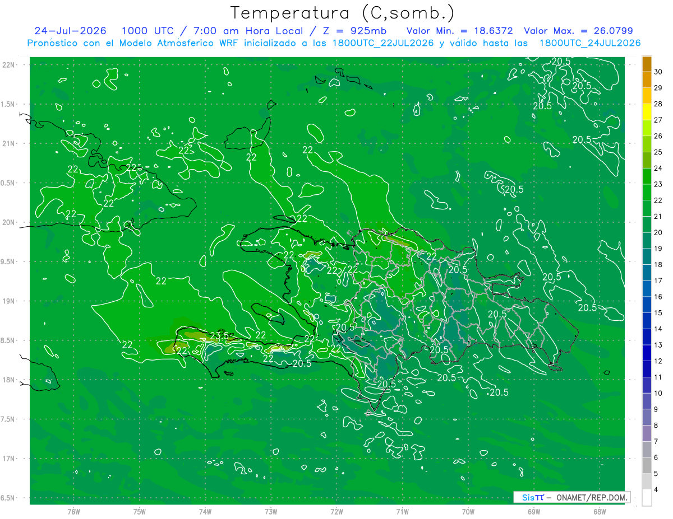Click the green colorbar swatch between 22 and 23
This screenshot has width=673, height=519.
click(647, 193)
